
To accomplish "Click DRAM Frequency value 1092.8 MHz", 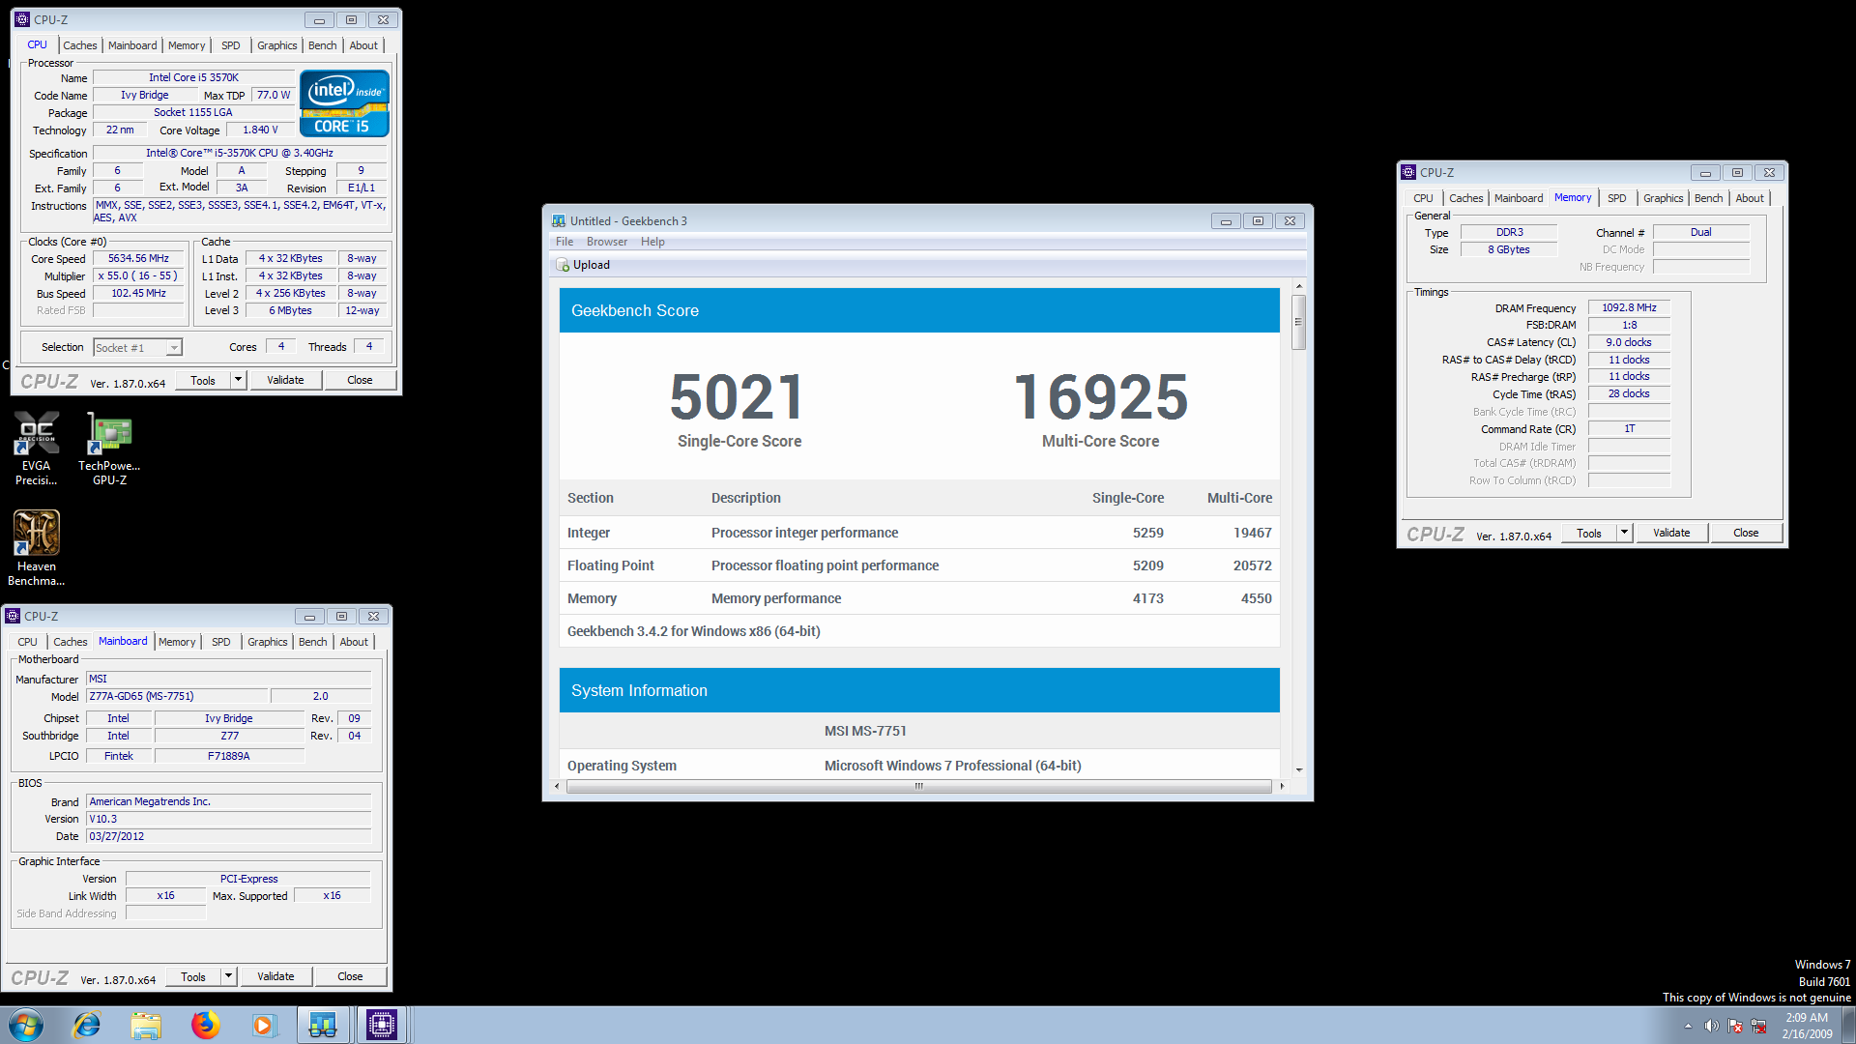I will (x=1629, y=308).
